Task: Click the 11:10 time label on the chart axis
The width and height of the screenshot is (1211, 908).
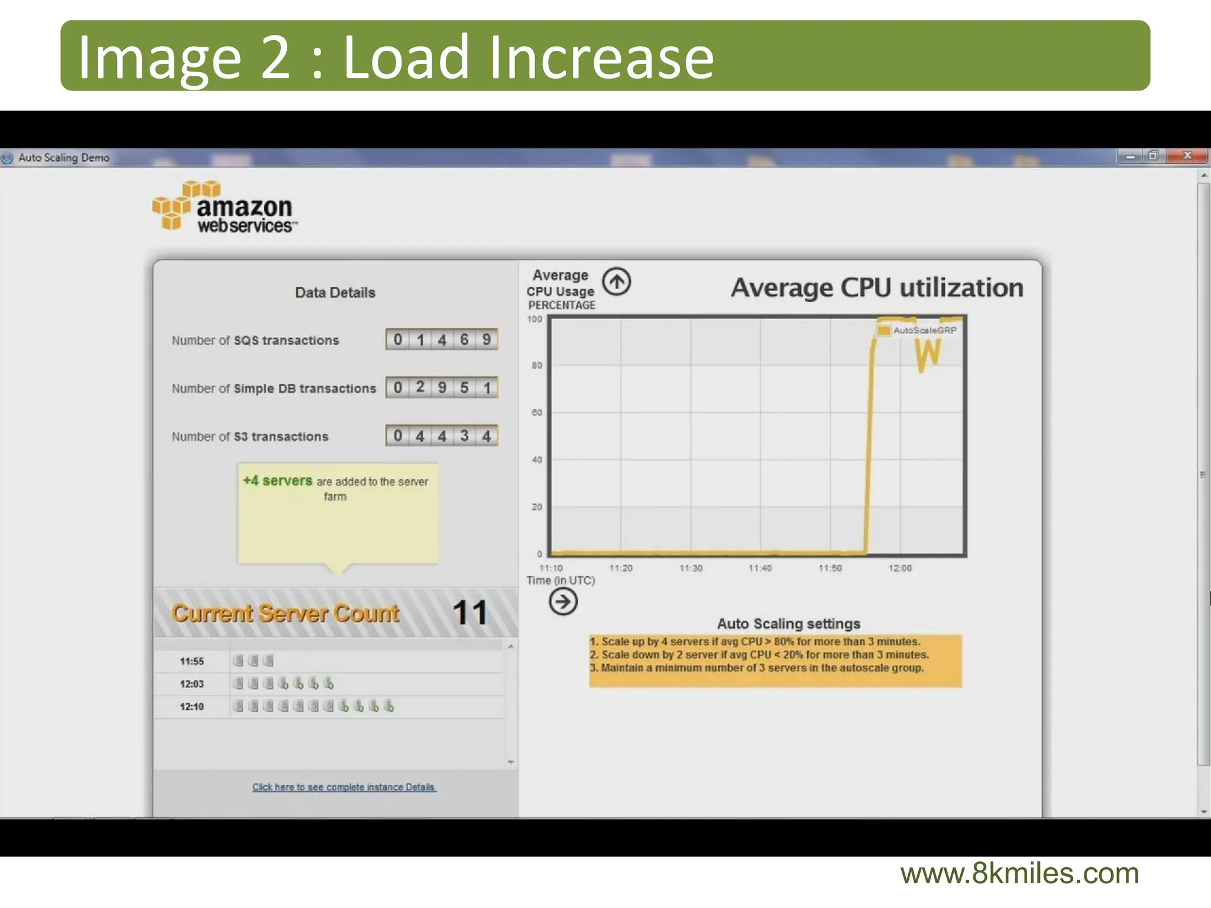Action: 551,568
